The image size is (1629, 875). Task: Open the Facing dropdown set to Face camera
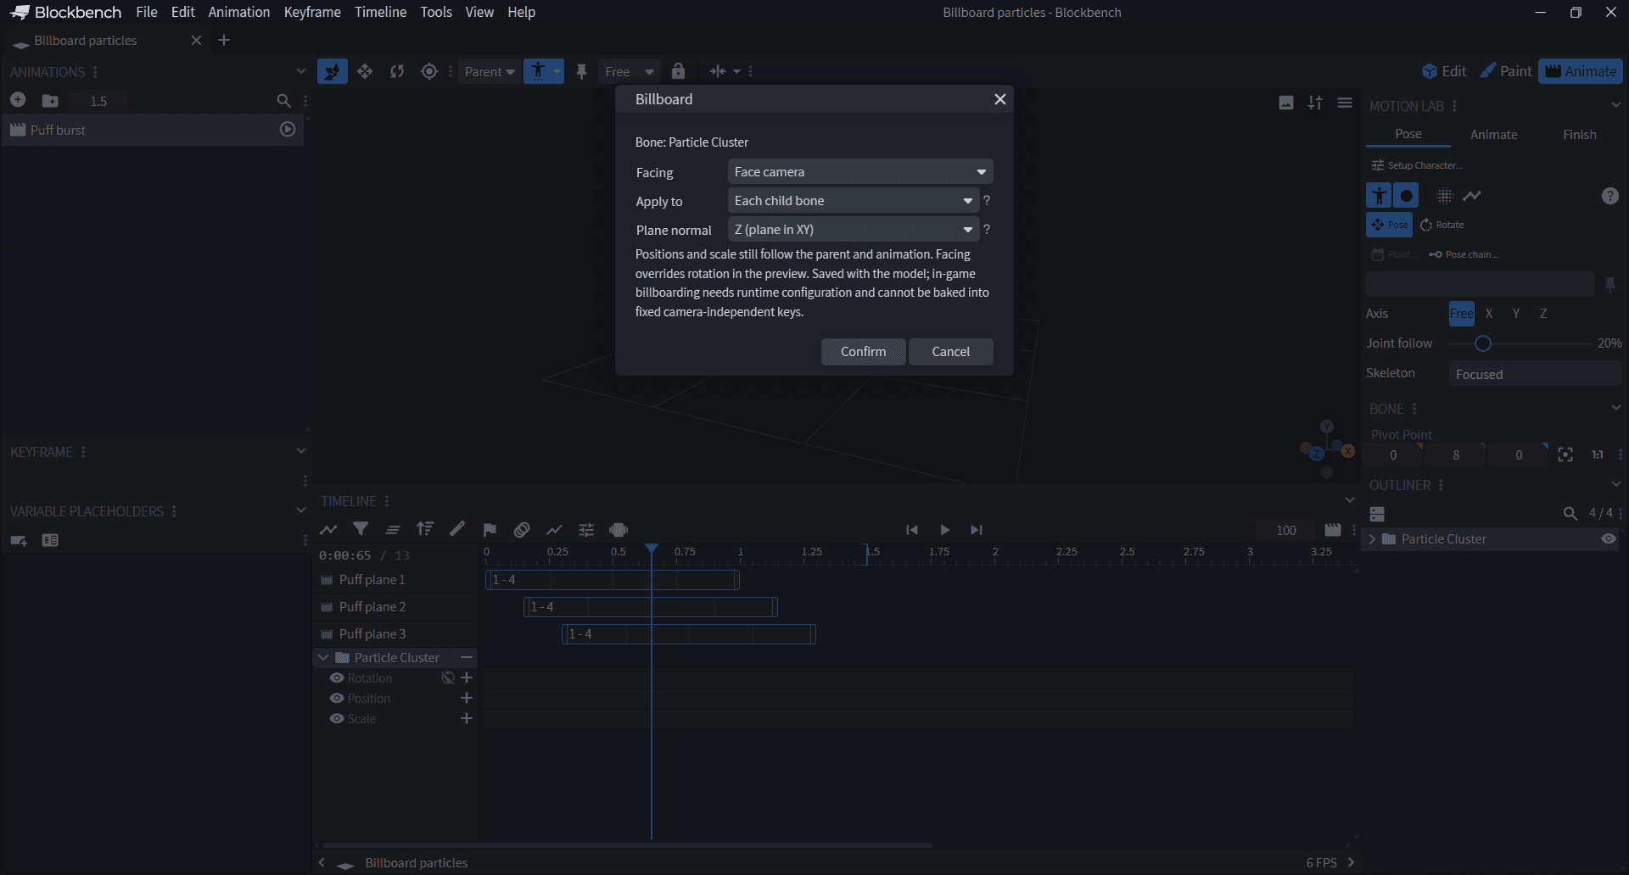point(859,172)
